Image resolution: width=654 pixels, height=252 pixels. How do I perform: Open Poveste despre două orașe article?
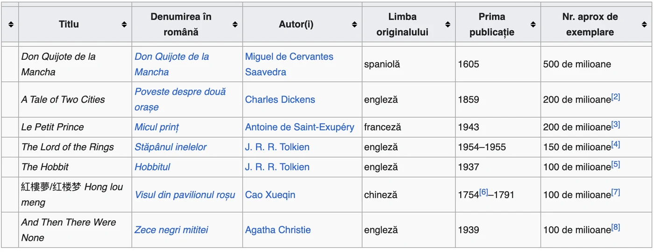180,99
